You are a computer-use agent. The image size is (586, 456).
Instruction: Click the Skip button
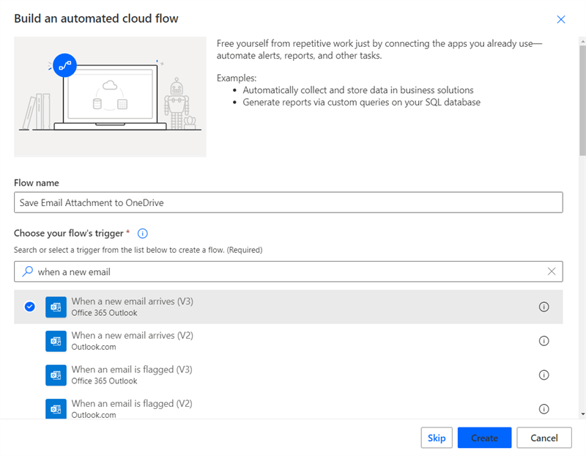pyautogui.click(x=437, y=438)
